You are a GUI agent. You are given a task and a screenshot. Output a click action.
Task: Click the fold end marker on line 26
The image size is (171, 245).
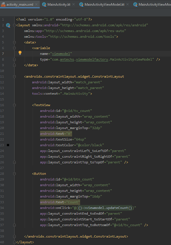pos(14,162)
